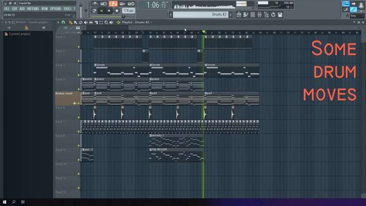Screen dimensions: 366x206
Task: Open the FILE menu
Action: (7, 9)
